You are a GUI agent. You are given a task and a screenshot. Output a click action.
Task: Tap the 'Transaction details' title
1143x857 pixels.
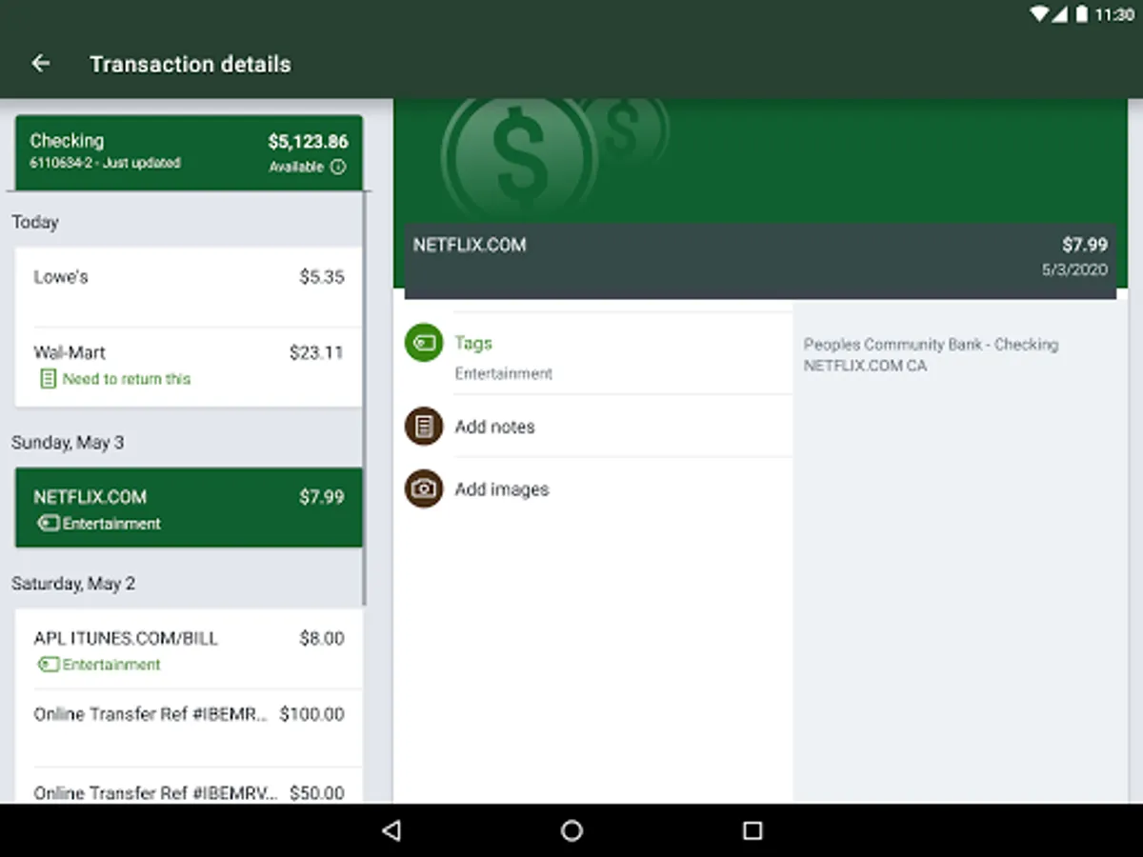point(190,65)
